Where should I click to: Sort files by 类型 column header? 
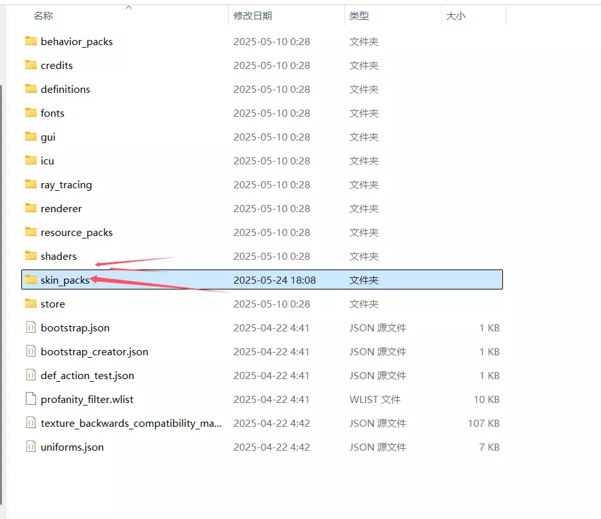[x=359, y=15]
